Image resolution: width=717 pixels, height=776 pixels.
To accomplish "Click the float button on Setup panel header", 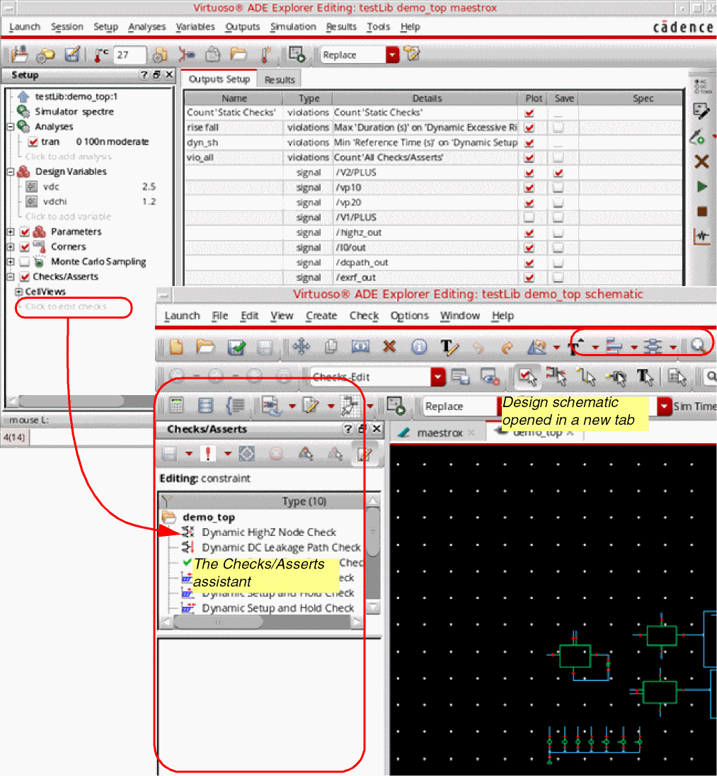I will point(156,75).
